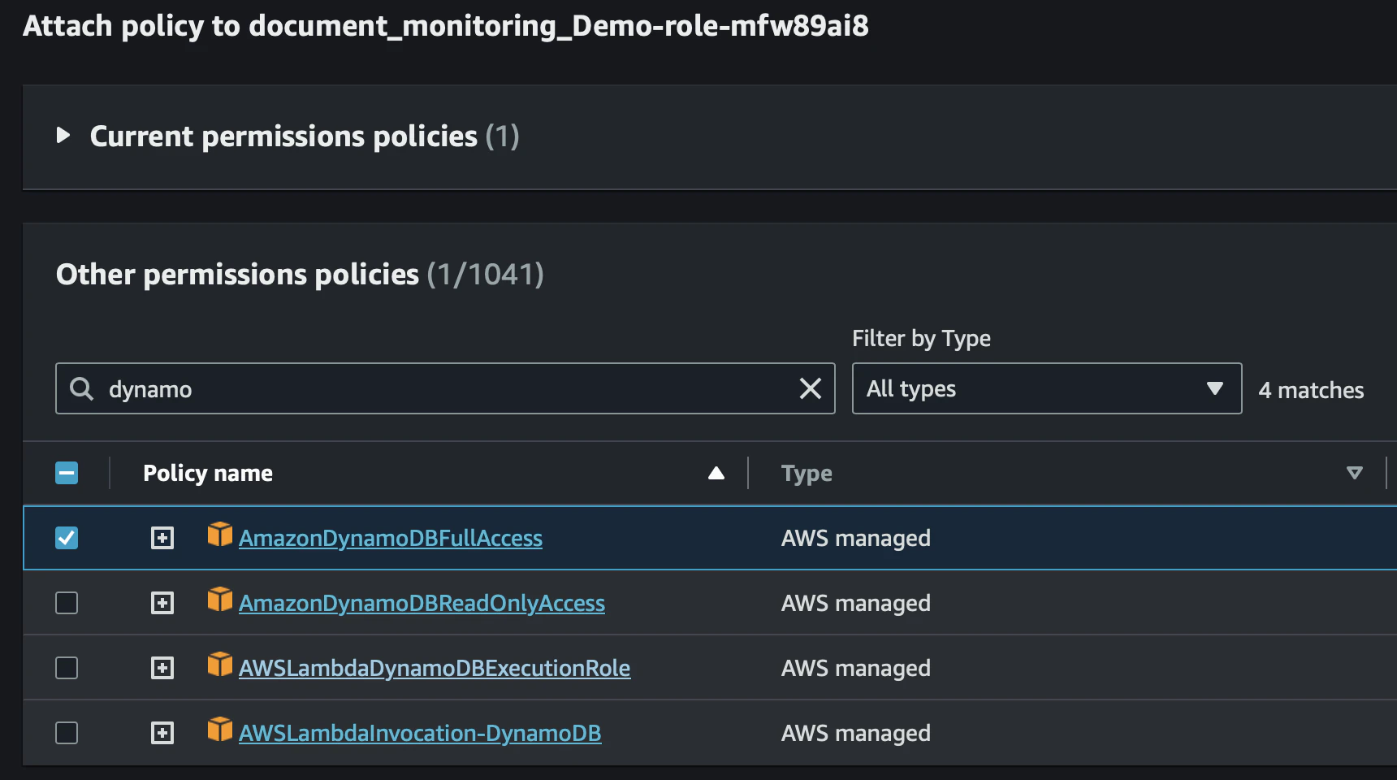The height and width of the screenshot is (780, 1397).
Task: Click AWS managed type for AWSLambdaDynamoDBExecutionRole
Action: pyautogui.click(x=856, y=668)
